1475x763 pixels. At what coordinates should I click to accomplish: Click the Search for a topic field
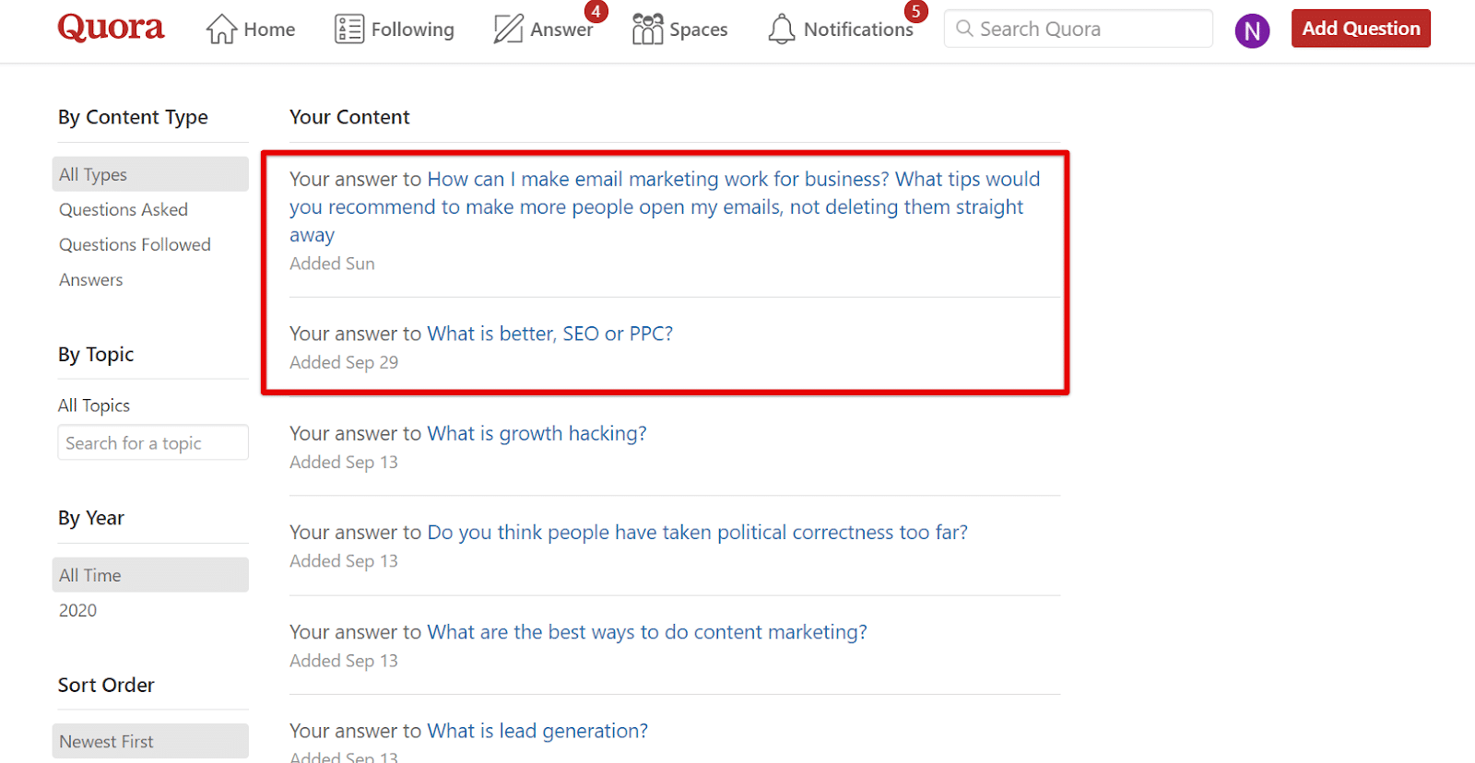click(153, 442)
